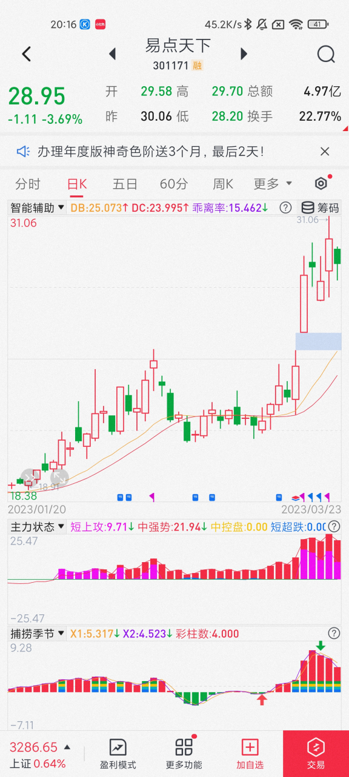This screenshot has width=349, height=777.
Task: Dismiss the 办理年度版 promotion banner
Action: pyautogui.click(x=325, y=152)
